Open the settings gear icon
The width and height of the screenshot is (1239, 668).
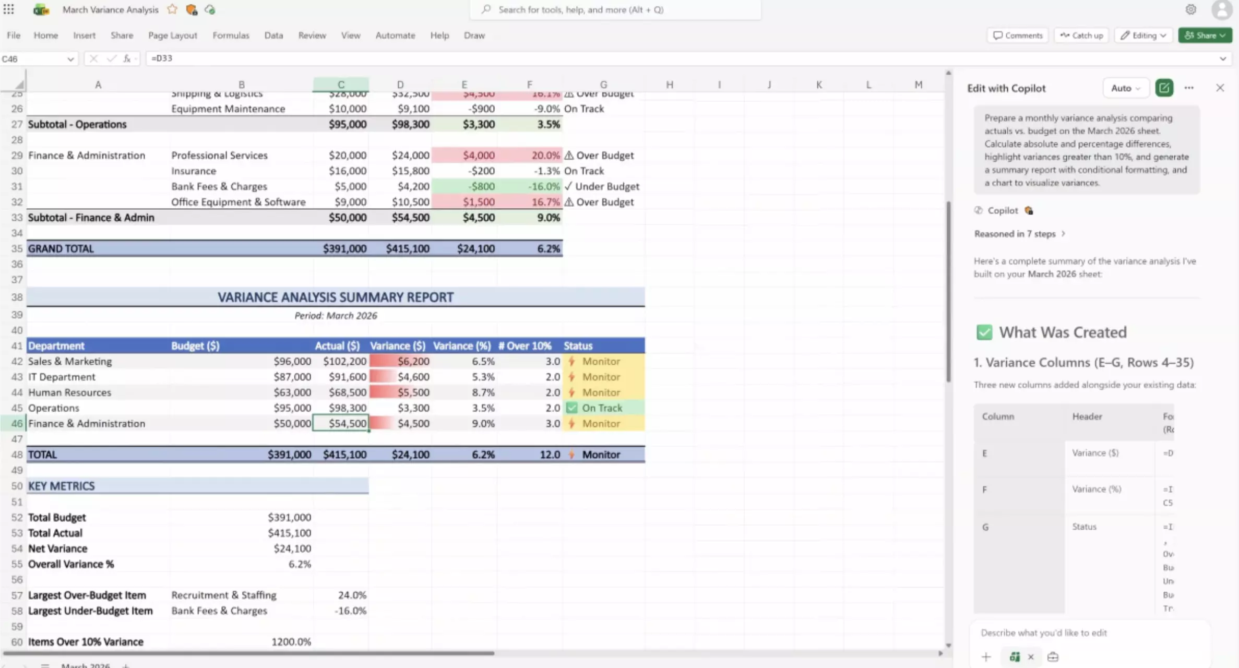point(1190,9)
